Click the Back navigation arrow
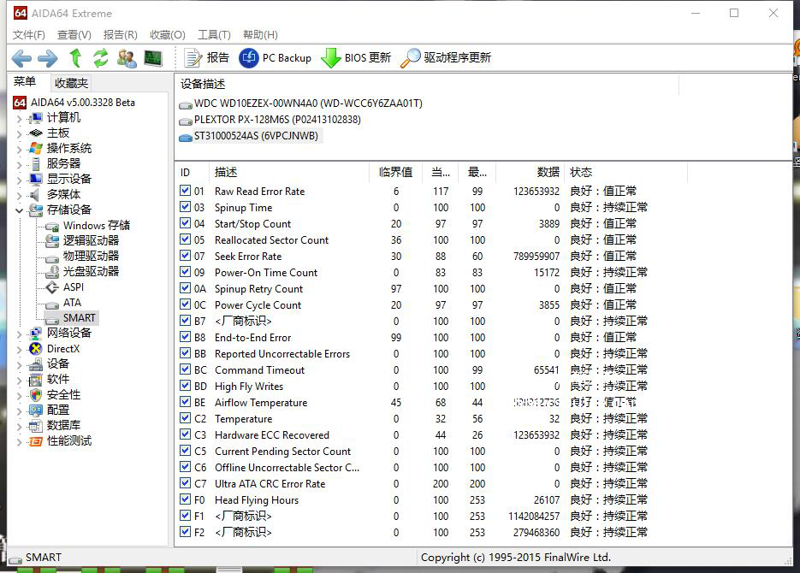The image size is (800, 573). [x=21, y=58]
